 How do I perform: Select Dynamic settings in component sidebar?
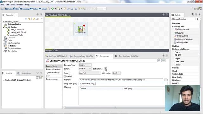53,73
